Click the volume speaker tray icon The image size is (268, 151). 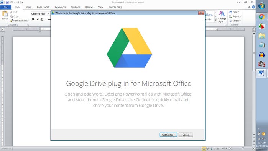[x=263, y=138]
